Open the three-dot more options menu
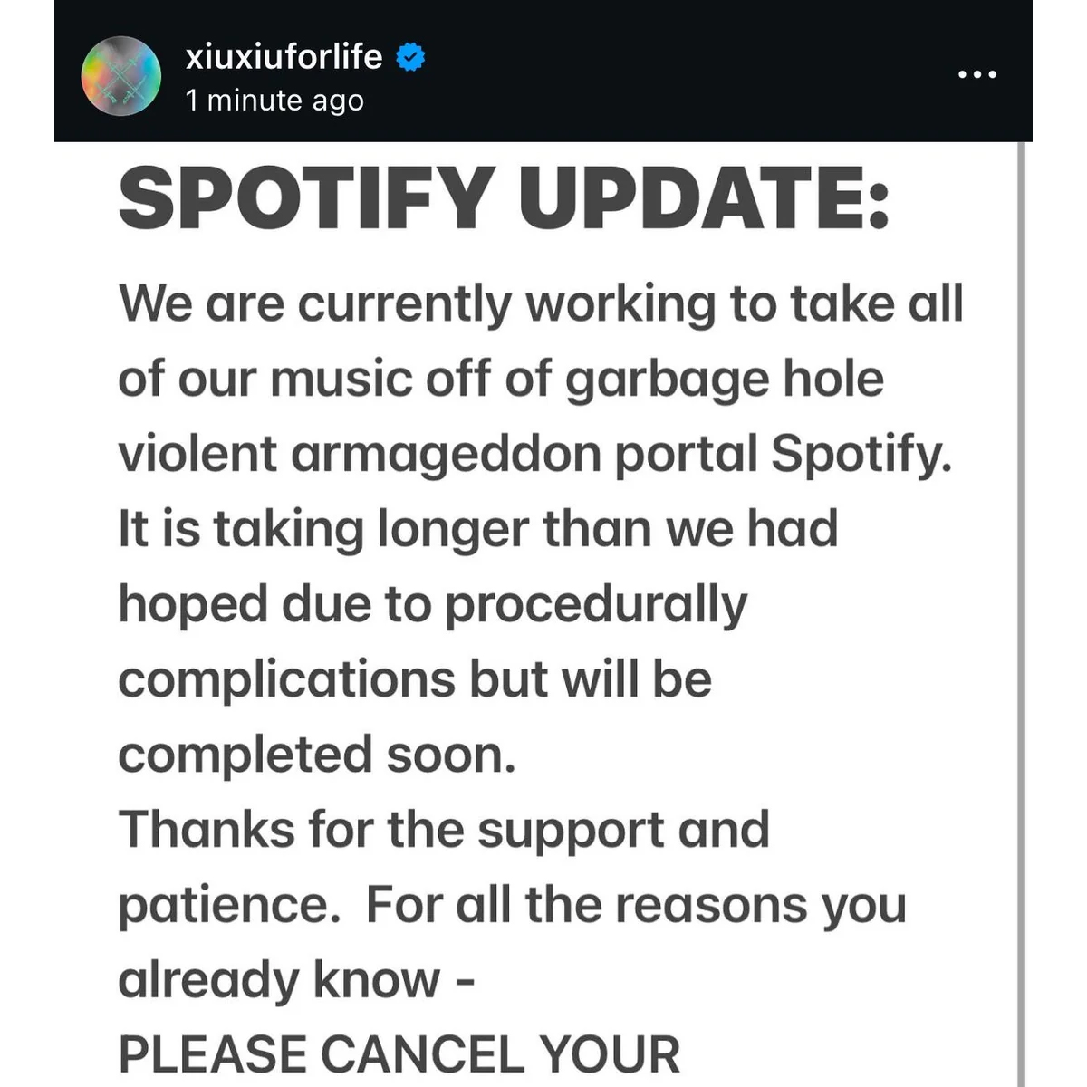The width and height of the screenshot is (1087, 1087). [977, 75]
